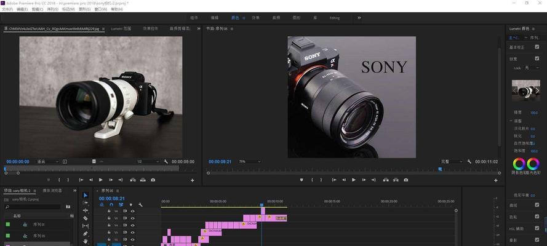Viewport: 547px width, 246px height.
Task: Open Program monitor zoom dropdown 75%
Action: click(249, 162)
